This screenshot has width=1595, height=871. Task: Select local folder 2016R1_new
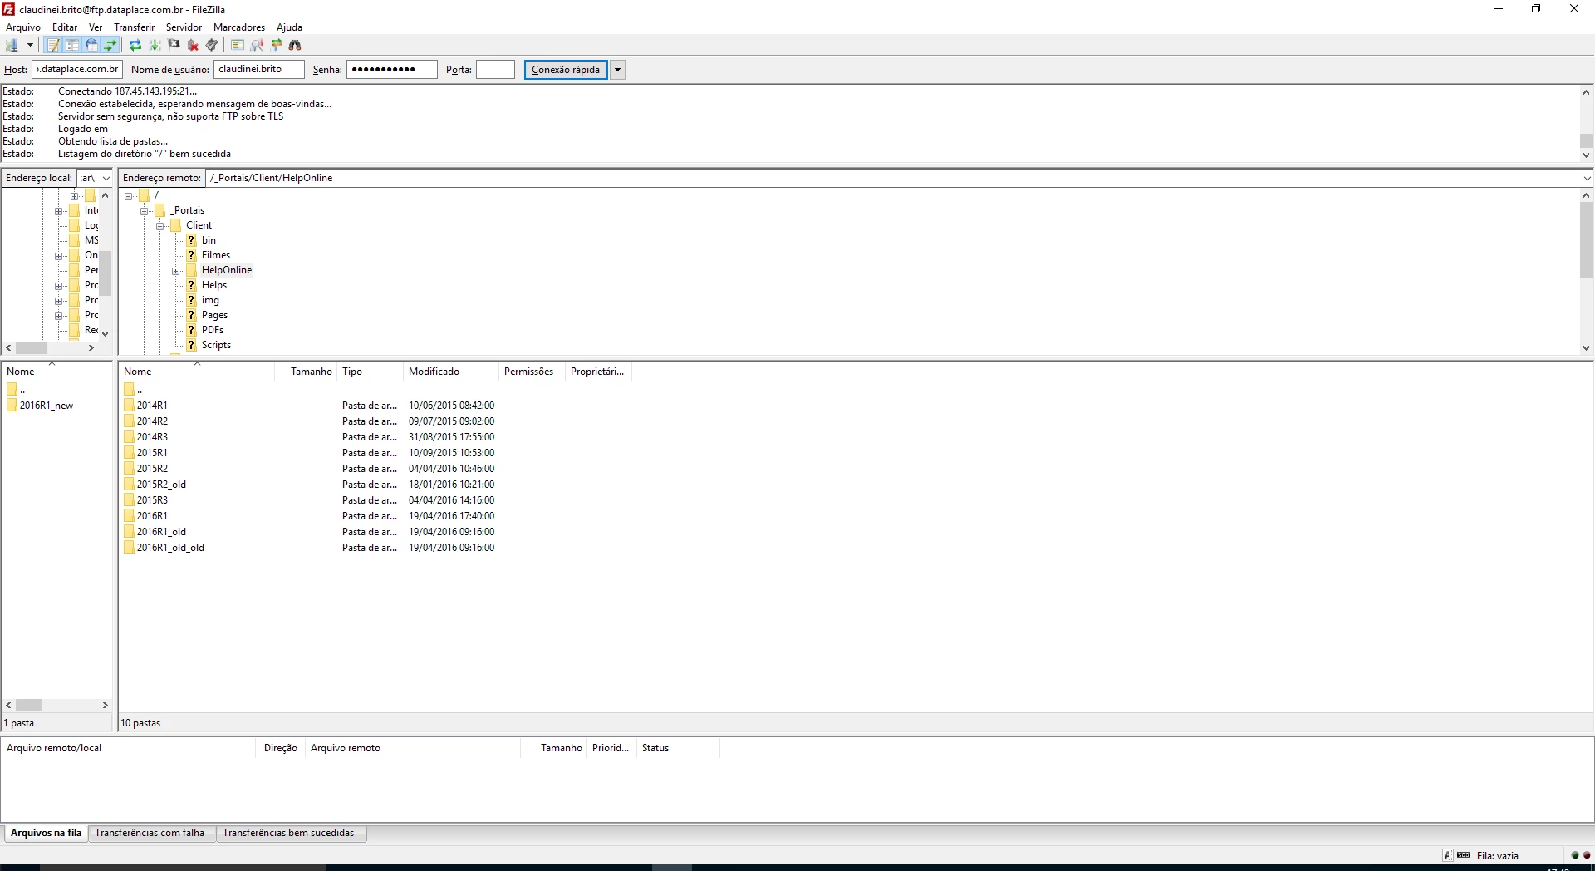click(47, 406)
